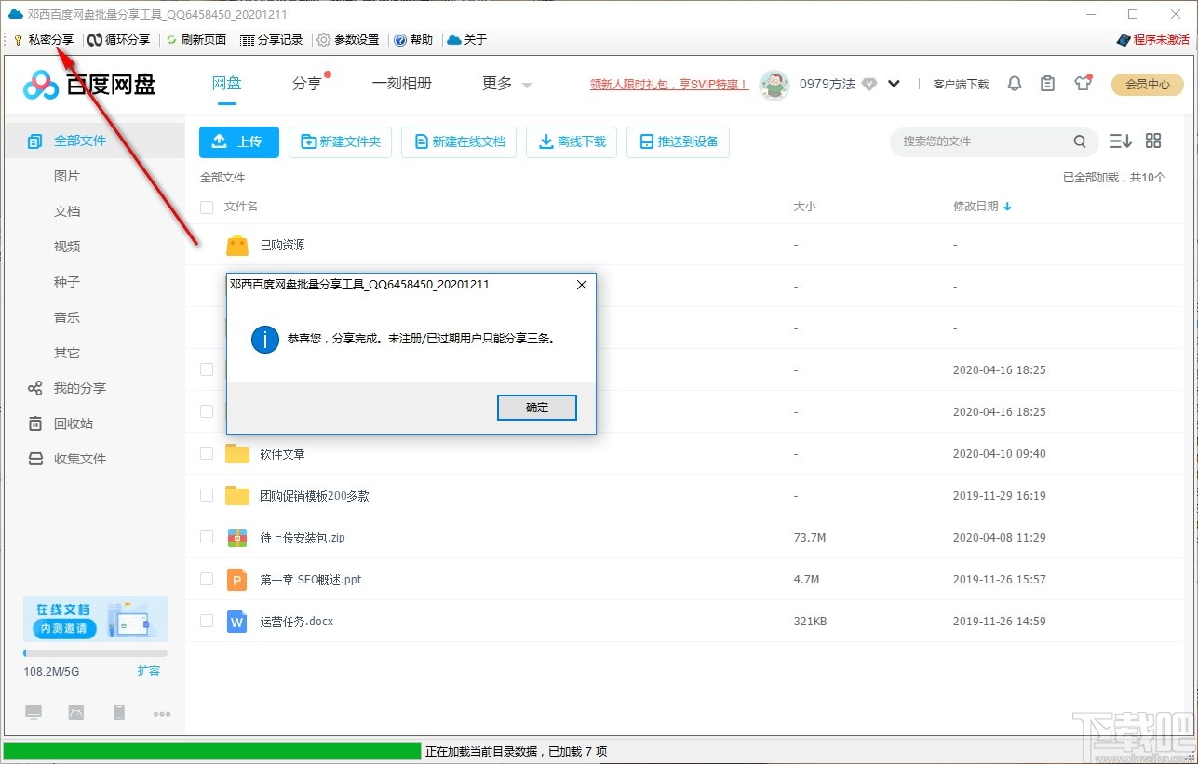Click the search magnifier icon

(x=1080, y=141)
